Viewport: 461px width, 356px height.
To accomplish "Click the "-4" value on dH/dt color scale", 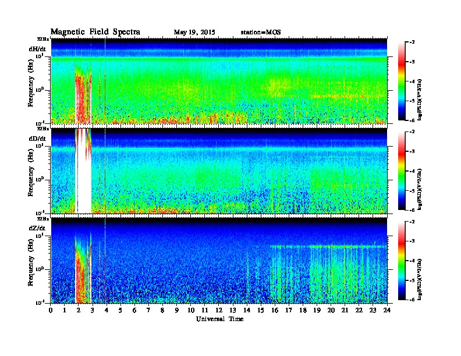I will [x=412, y=81].
